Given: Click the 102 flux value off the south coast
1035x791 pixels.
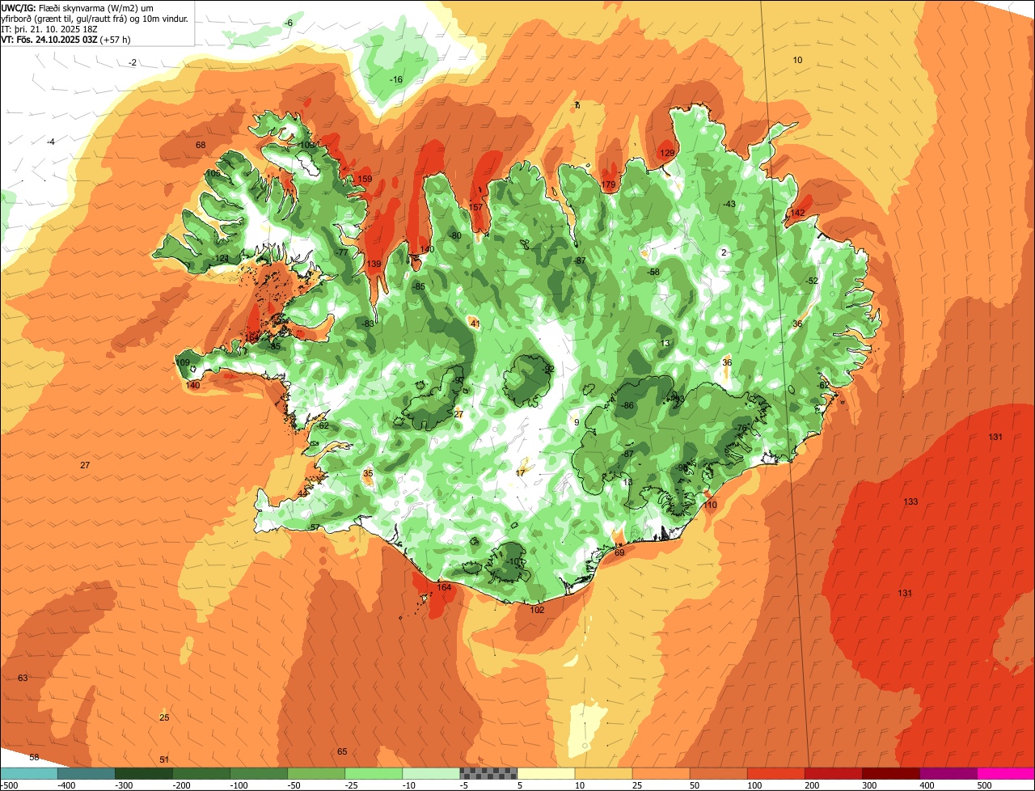Looking at the screenshot, I should pyautogui.click(x=537, y=610).
